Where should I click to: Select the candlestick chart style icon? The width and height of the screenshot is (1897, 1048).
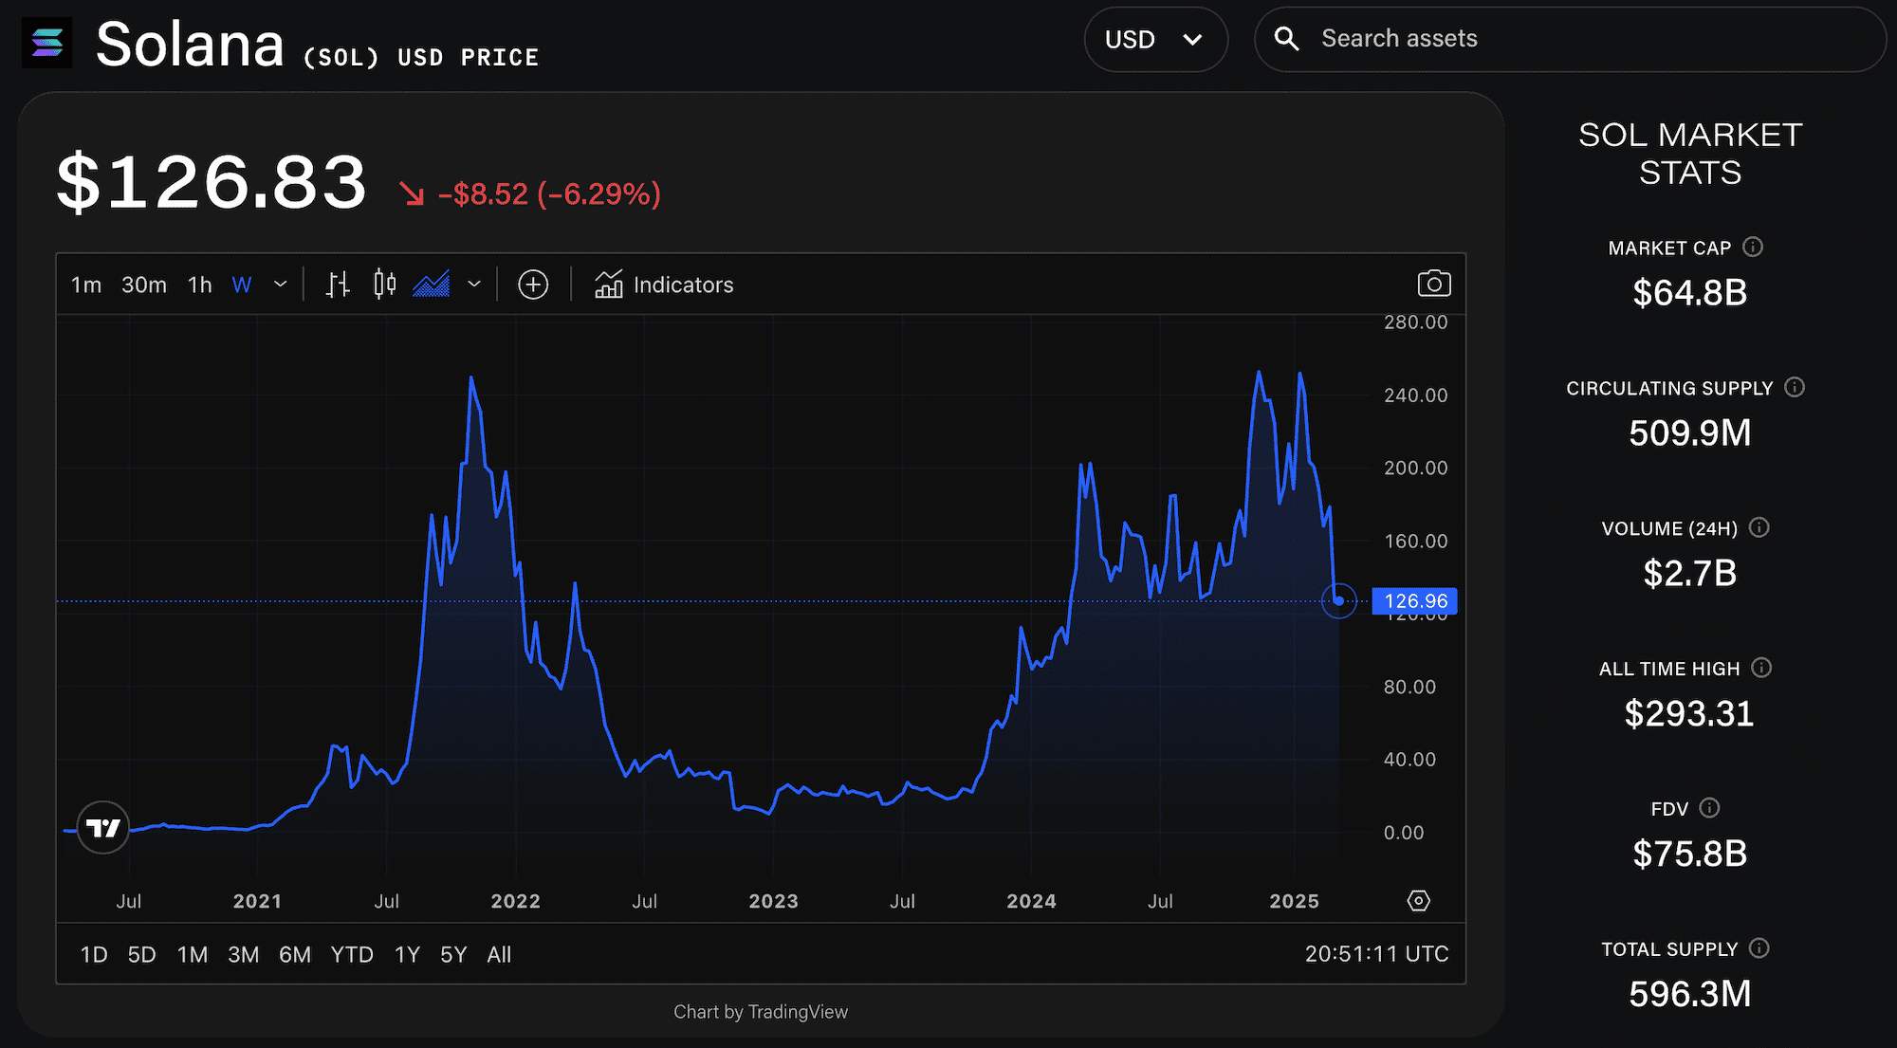coord(384,284)
